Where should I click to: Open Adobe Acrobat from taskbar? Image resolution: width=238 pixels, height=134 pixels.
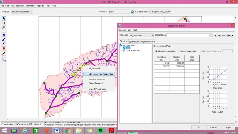pos(111,131)
